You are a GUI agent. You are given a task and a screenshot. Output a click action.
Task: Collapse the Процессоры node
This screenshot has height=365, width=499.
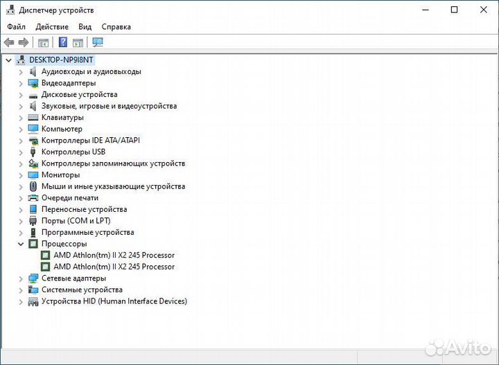click(x=21, y=244)
